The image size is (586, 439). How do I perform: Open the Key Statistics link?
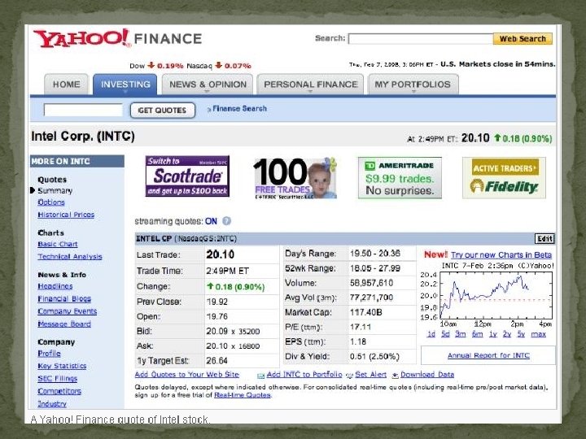[x=62, y=366]
